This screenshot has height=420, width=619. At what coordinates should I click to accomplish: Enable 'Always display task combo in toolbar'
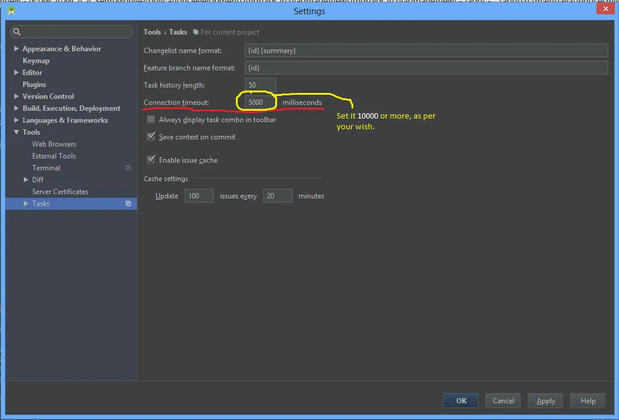point(151,119)
